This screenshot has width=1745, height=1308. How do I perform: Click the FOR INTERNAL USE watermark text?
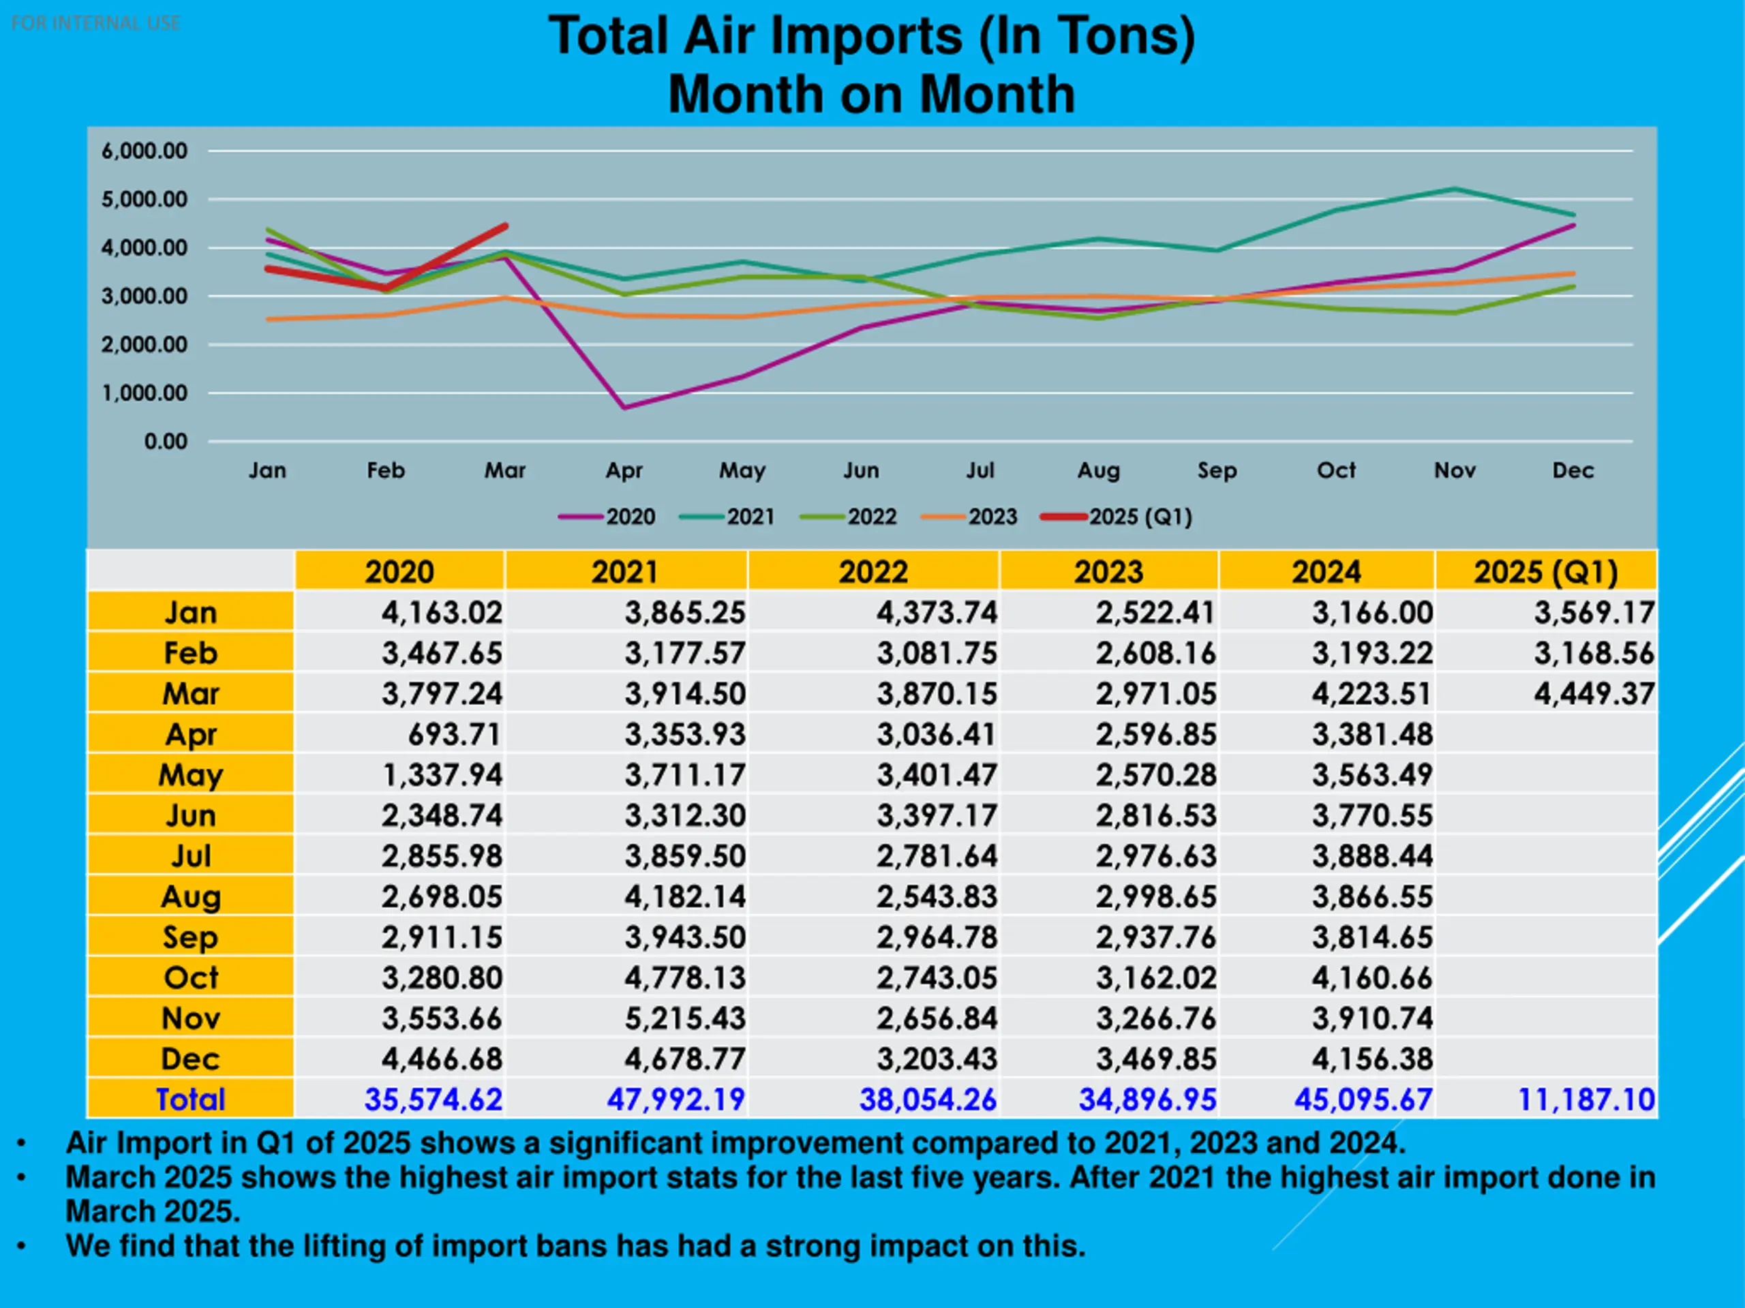pos(95,23)
